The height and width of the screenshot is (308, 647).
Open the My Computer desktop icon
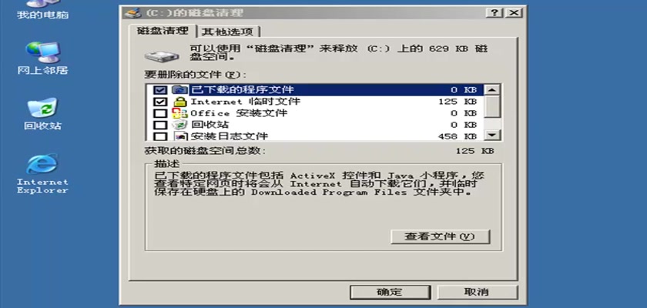click(x=42, y=10)
